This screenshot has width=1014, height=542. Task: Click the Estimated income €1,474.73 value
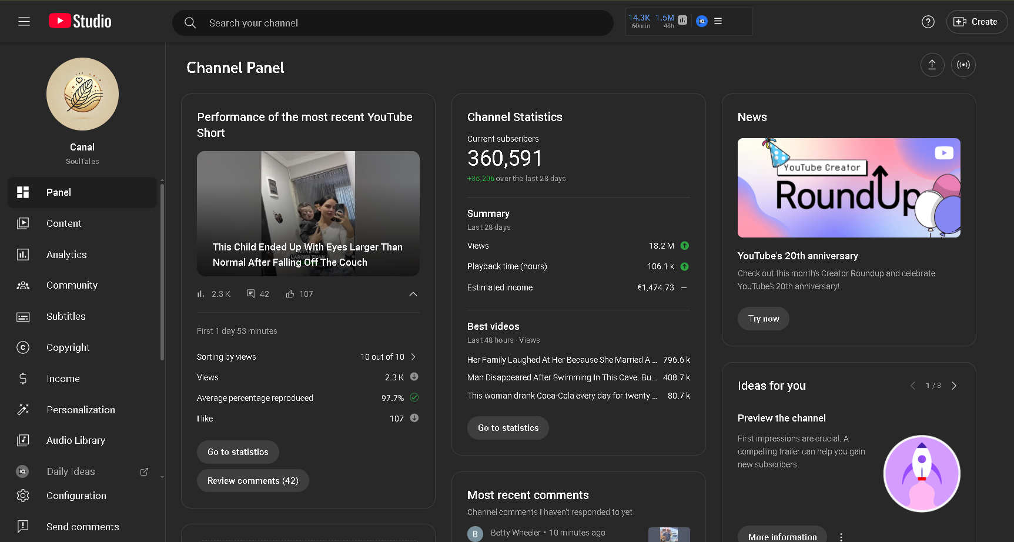(x=655, y=287)
